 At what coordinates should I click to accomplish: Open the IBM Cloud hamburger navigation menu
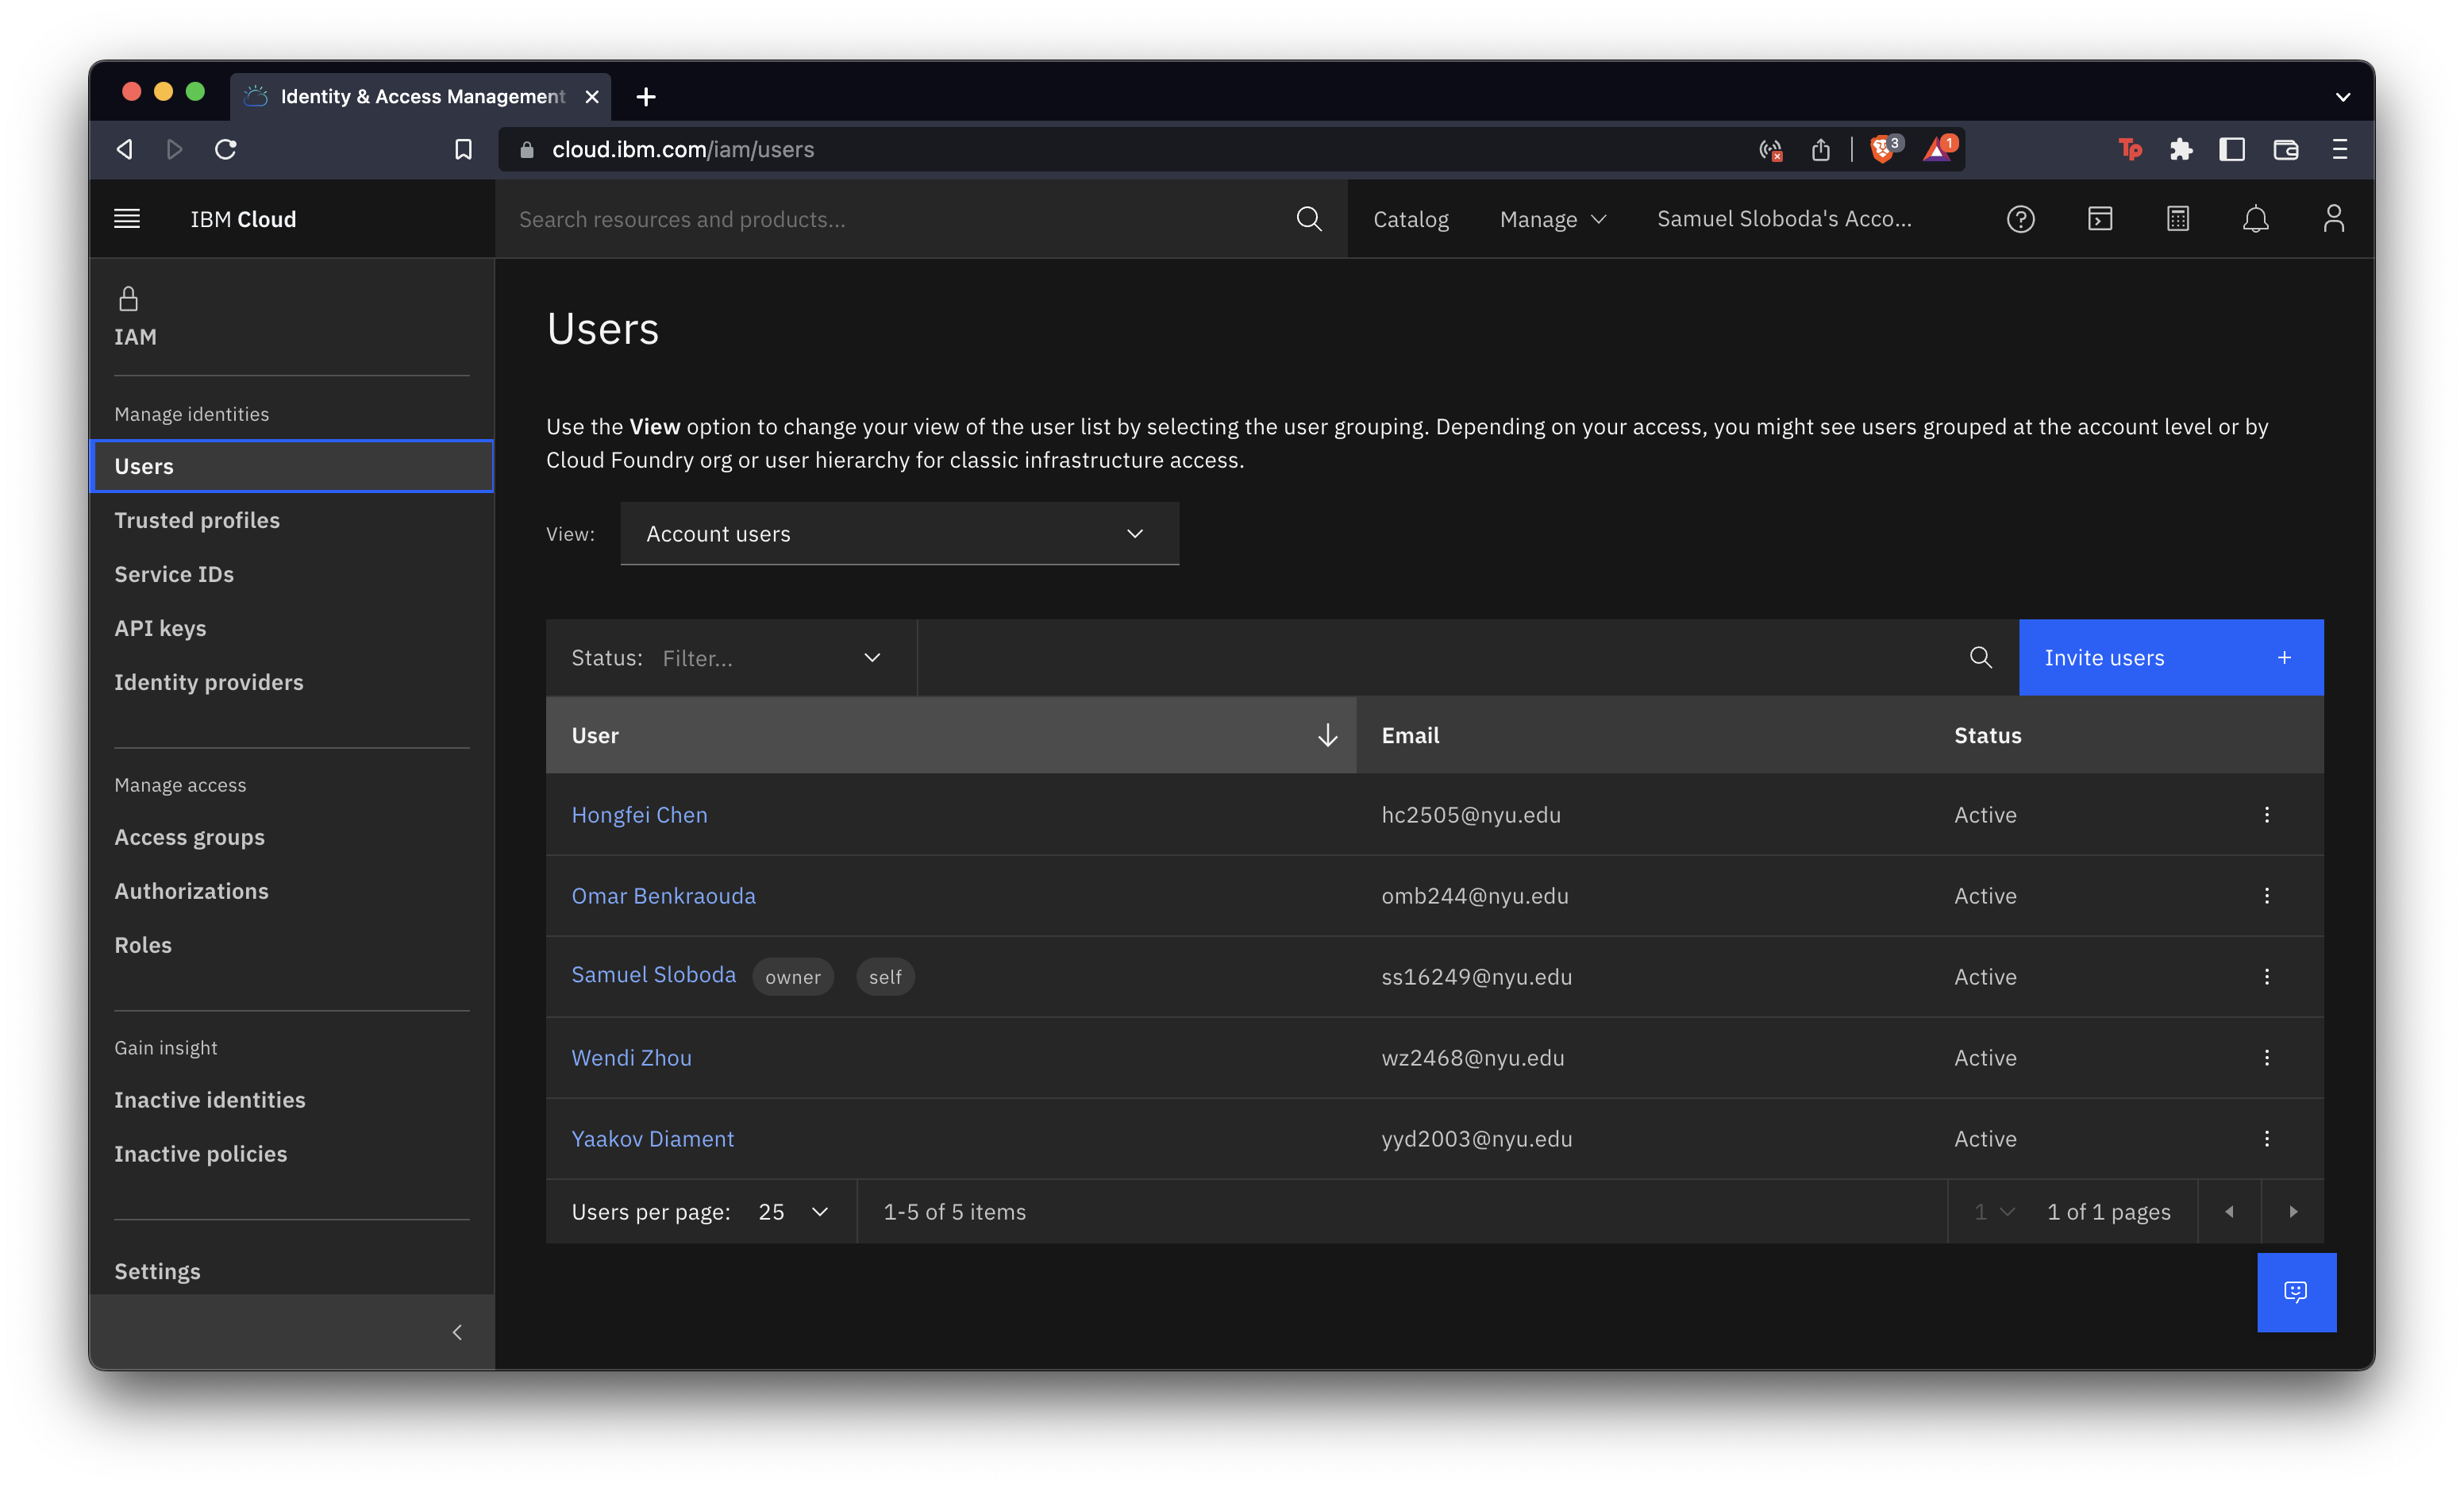click(127, 218)
